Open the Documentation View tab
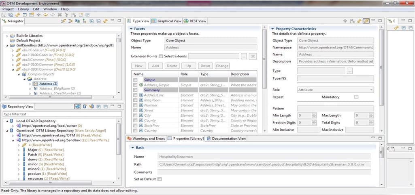The height and width of the screenshot is (195, 415). click(x=227, y=138)
